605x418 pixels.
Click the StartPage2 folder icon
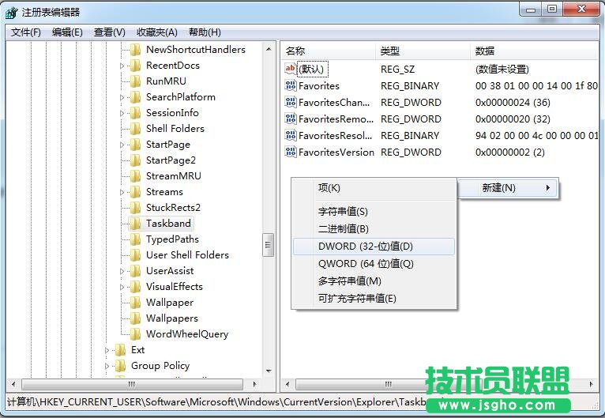(x=135, y=160)
